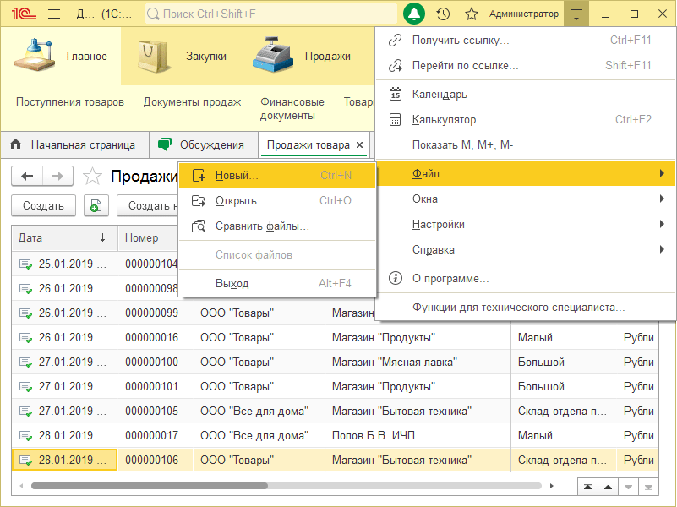Close the Продажи товара tab

tap(360, 145)
